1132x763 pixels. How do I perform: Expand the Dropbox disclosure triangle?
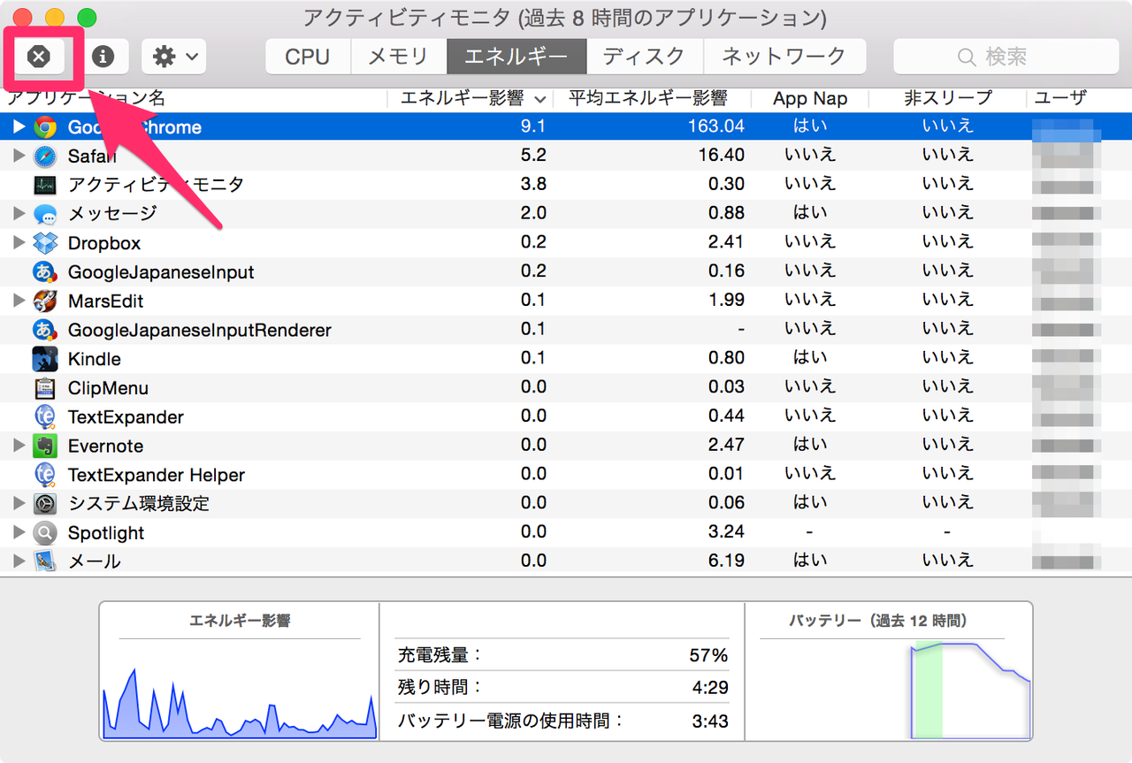(19, 242)
